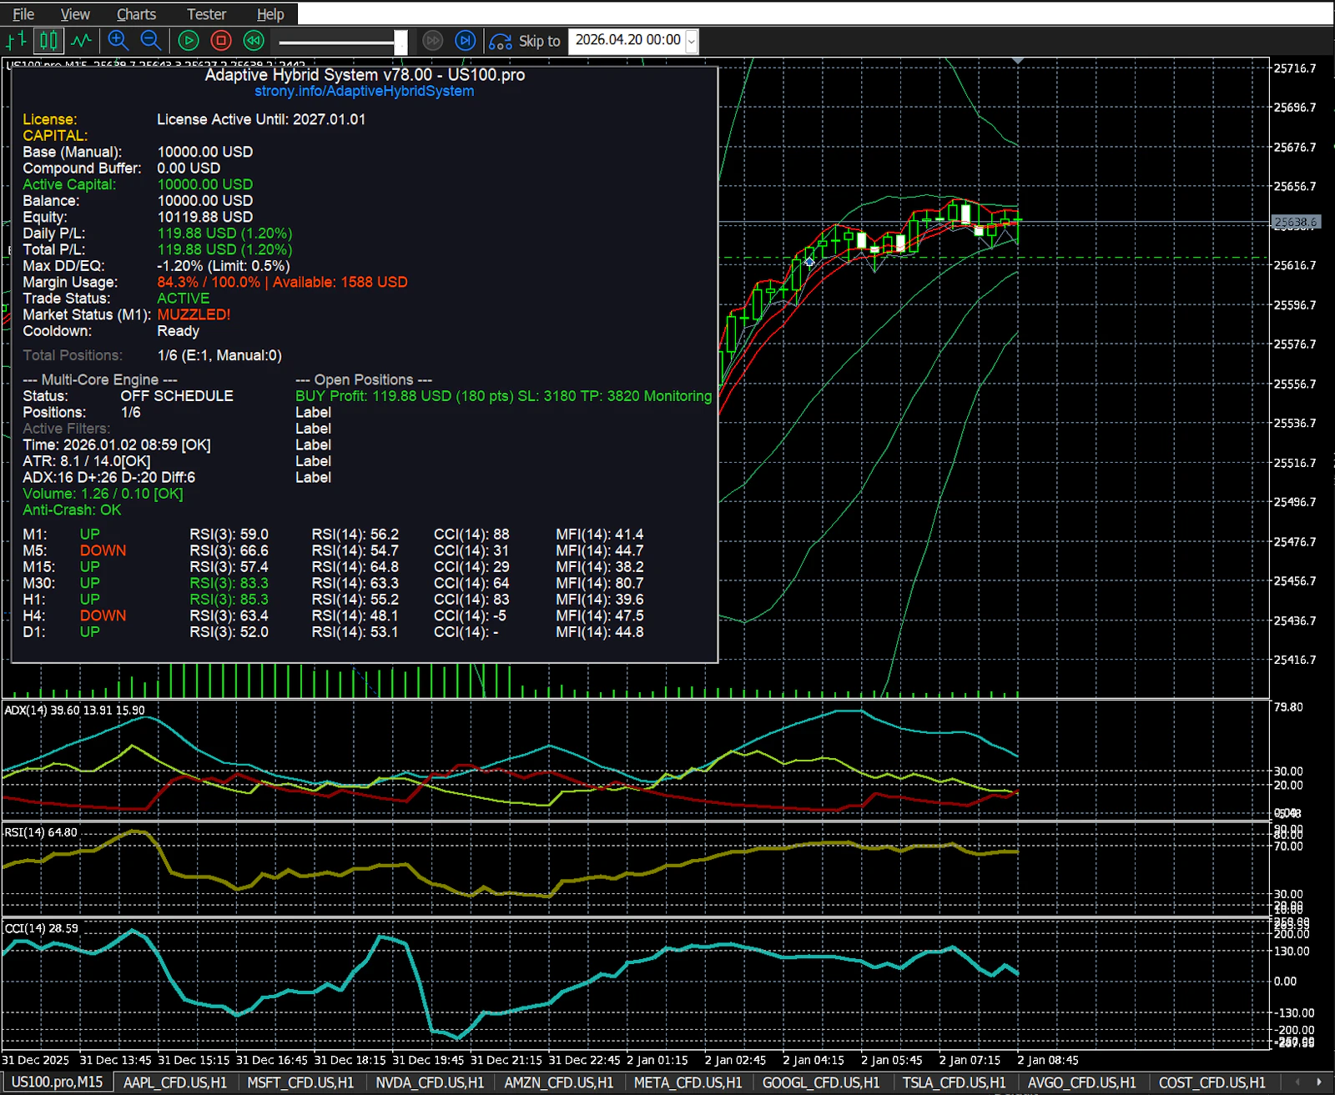Open the File menu

(23, 14)
